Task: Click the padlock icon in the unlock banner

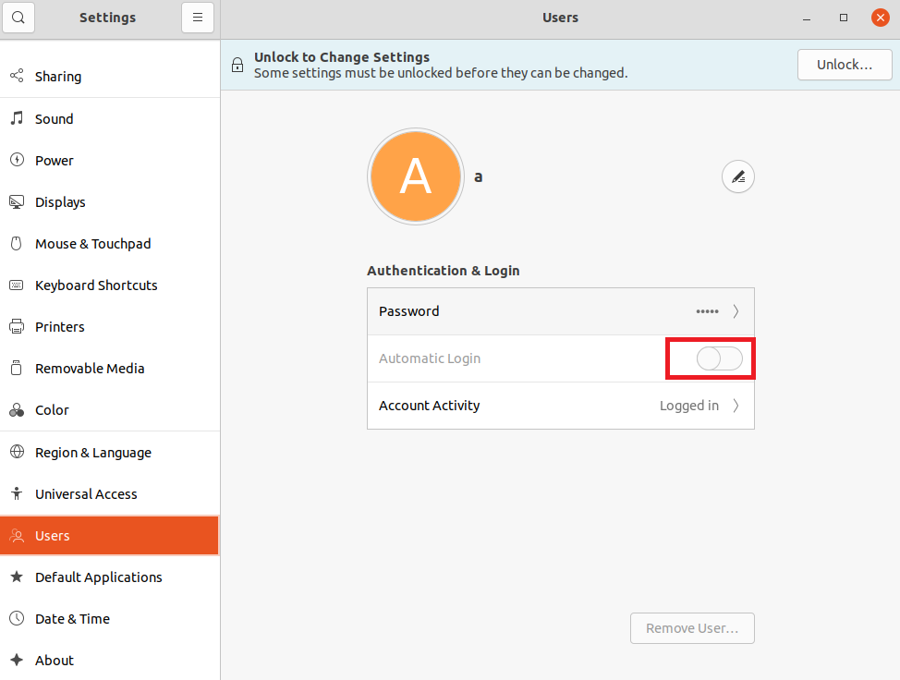Action: click(237, 65)
